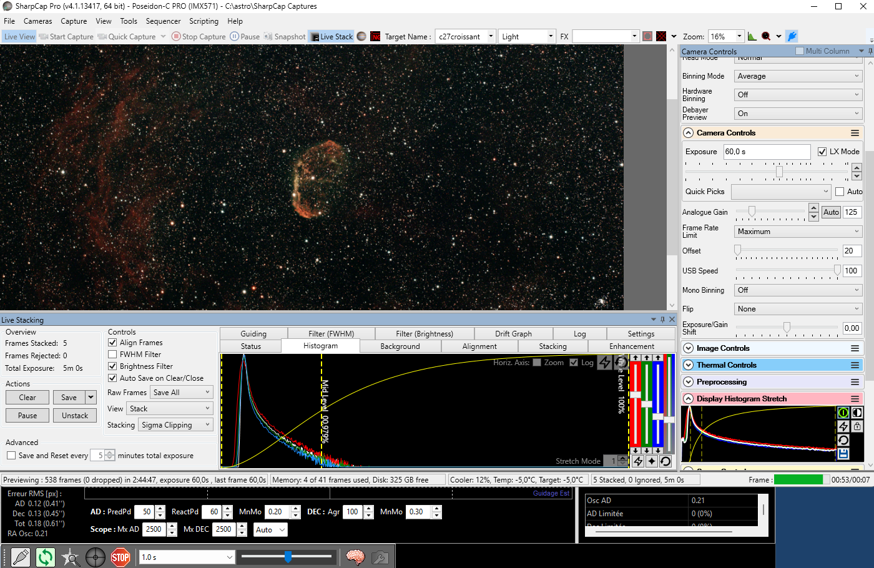The width and height of the screenshot is (874, 568).
Task: Click the USB Speed slider handle
Action: [x=837, y=270]
